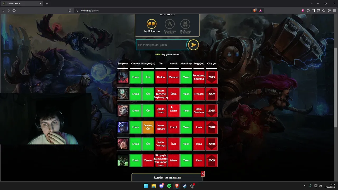The image size is (338, 190).
Task: Open File Explorer from the taskbar
Action: pos(154,186)
